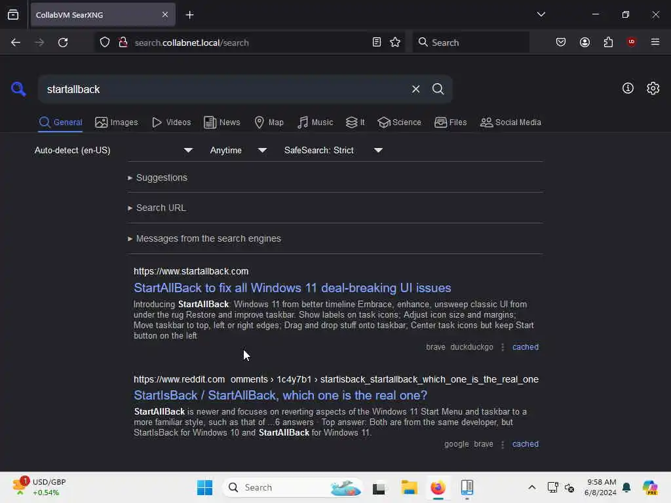Open the uBlock Origin extension icon
Screen dimensions: 671x503
[632, 43]
